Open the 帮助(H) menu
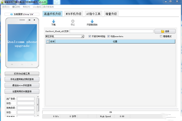Image resolution: width=182 pixels, height=121 pixels. [26, 7]
